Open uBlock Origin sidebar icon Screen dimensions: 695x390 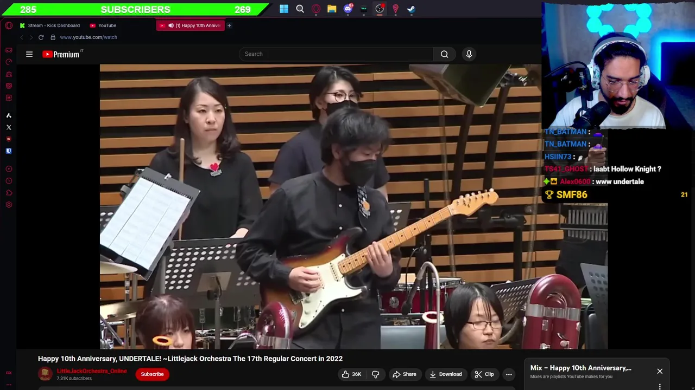click(9, 139)
